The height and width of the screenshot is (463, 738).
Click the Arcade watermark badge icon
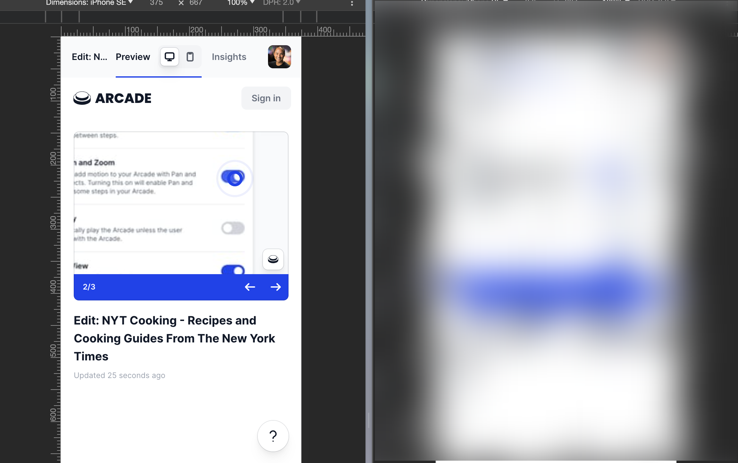tap(273, 259)
